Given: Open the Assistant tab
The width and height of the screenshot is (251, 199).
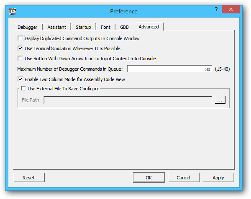Looking at the screenshot, I should [56, 27].
